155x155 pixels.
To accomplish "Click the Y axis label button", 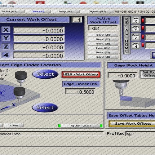I will coord(6,38).
